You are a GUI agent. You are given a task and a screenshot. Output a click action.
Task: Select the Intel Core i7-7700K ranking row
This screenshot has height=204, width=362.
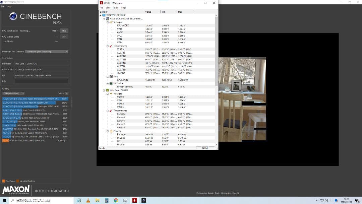point(35,125)
